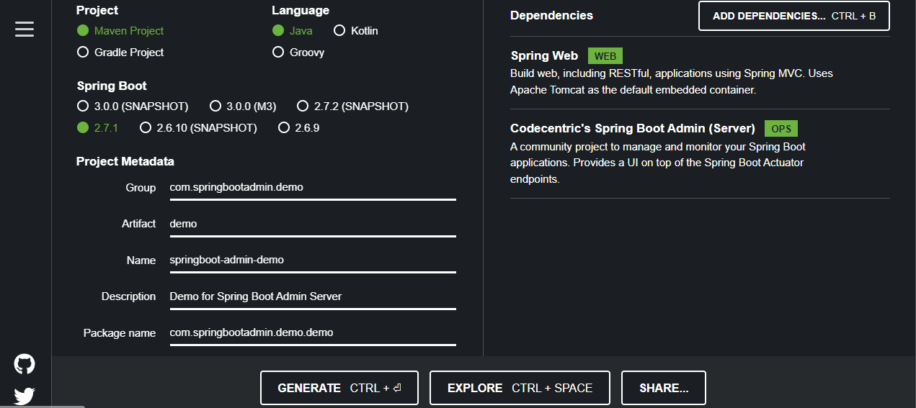Click the Group input field
Image resolution: width=916 pixels, height=408 pixels.
pos(312,188)
